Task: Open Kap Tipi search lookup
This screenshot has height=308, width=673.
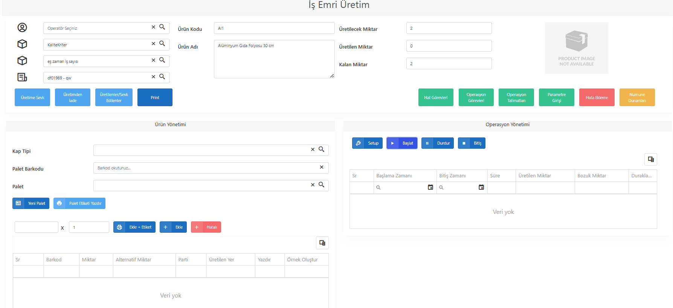Action: (321, 149)
